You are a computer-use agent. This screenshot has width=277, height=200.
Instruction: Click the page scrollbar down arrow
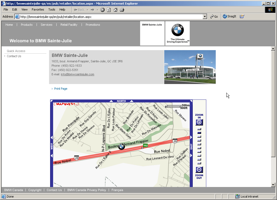[x=273, y=185]
